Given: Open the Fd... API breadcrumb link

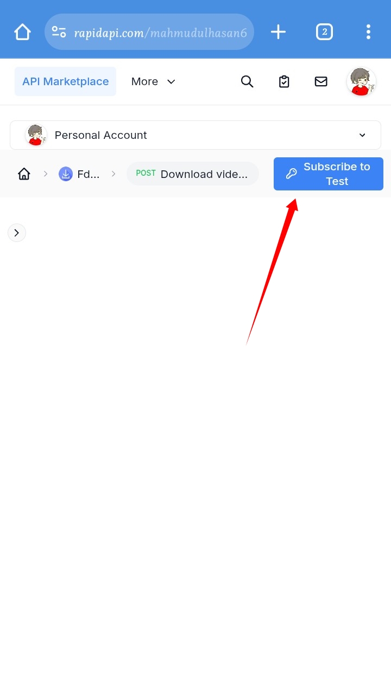Looking at the screenshot, I should pos(79,174).
